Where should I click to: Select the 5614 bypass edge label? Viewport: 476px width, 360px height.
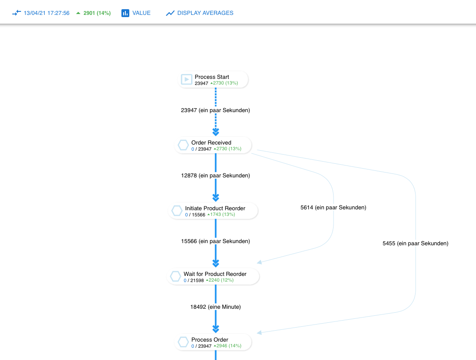333,208
